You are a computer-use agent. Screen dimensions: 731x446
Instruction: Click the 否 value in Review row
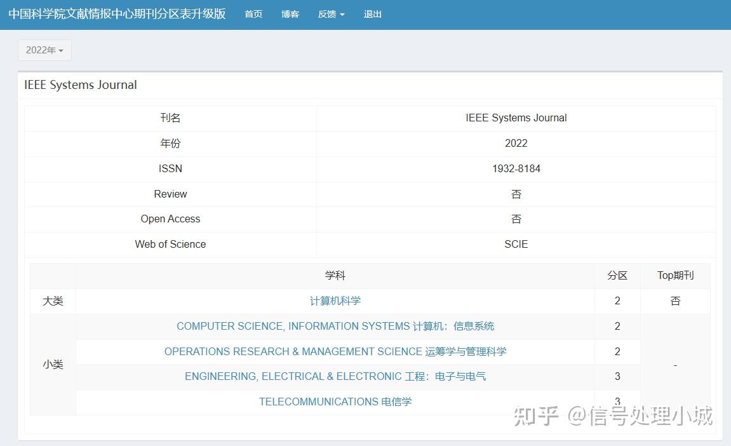pos(516,194)
